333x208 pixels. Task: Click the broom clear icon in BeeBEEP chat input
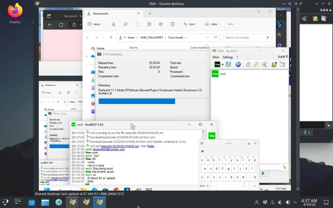[285, 167]
